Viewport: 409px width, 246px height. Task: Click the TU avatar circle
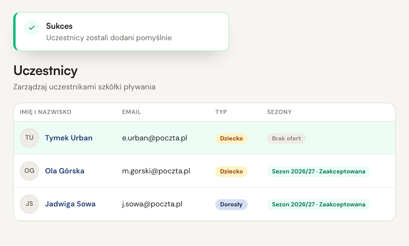pos(29,138)
